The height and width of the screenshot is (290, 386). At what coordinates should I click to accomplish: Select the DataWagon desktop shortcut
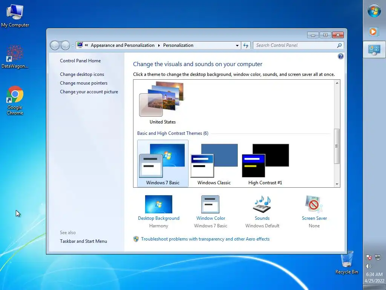tap(15, 57)
